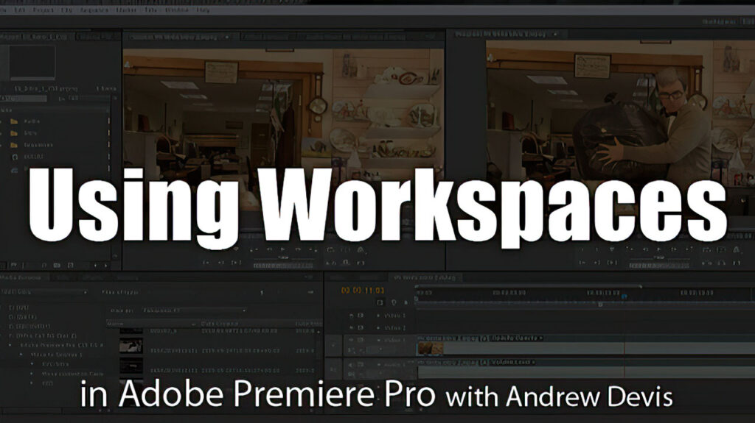Select the third bin folder icon in Project panel
This screenshot has height=423, width=755.
(x=14, y=145)
